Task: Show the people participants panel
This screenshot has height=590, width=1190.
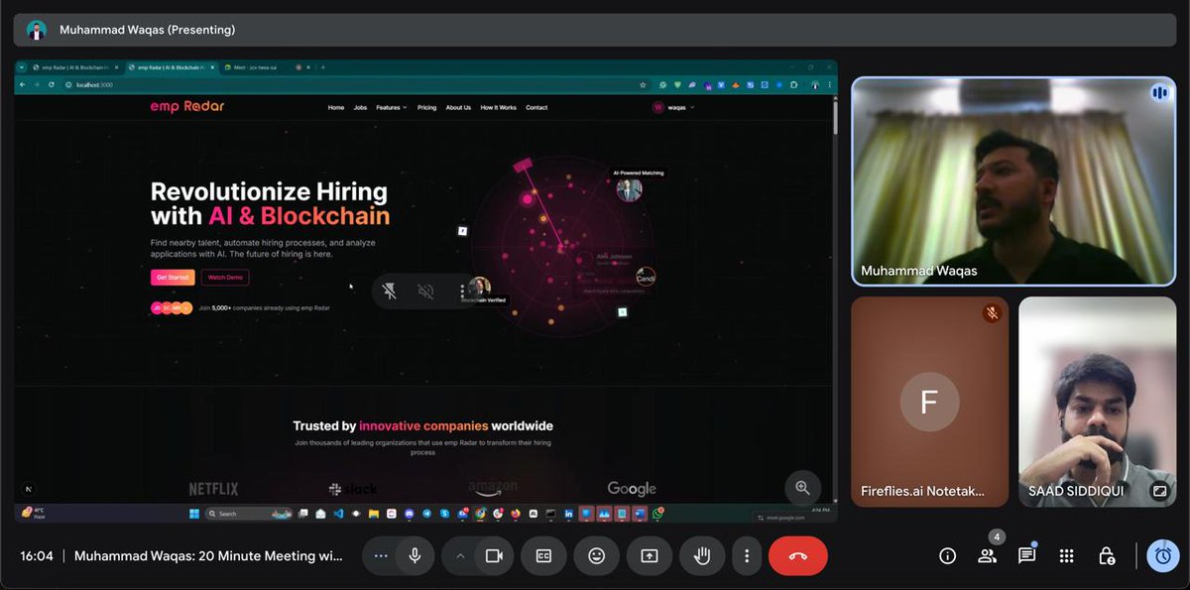Action: (987, 556)
